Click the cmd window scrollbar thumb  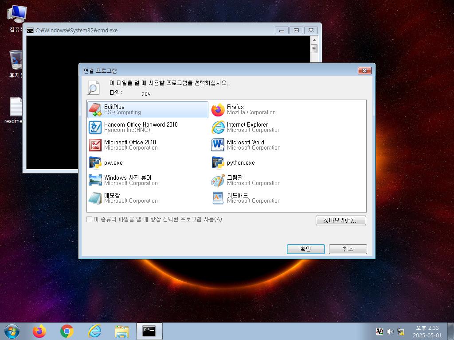314,49
